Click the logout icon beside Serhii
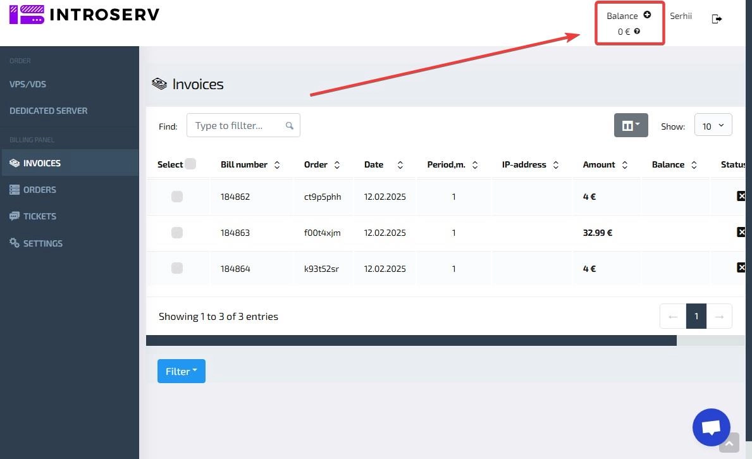 click(x=717, y=19)
